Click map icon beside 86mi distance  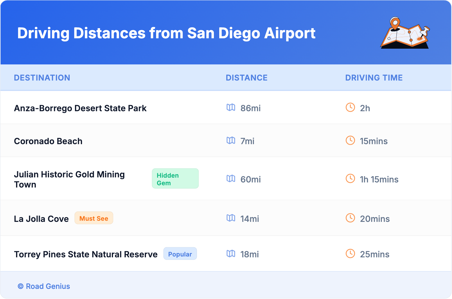[231, 108]
